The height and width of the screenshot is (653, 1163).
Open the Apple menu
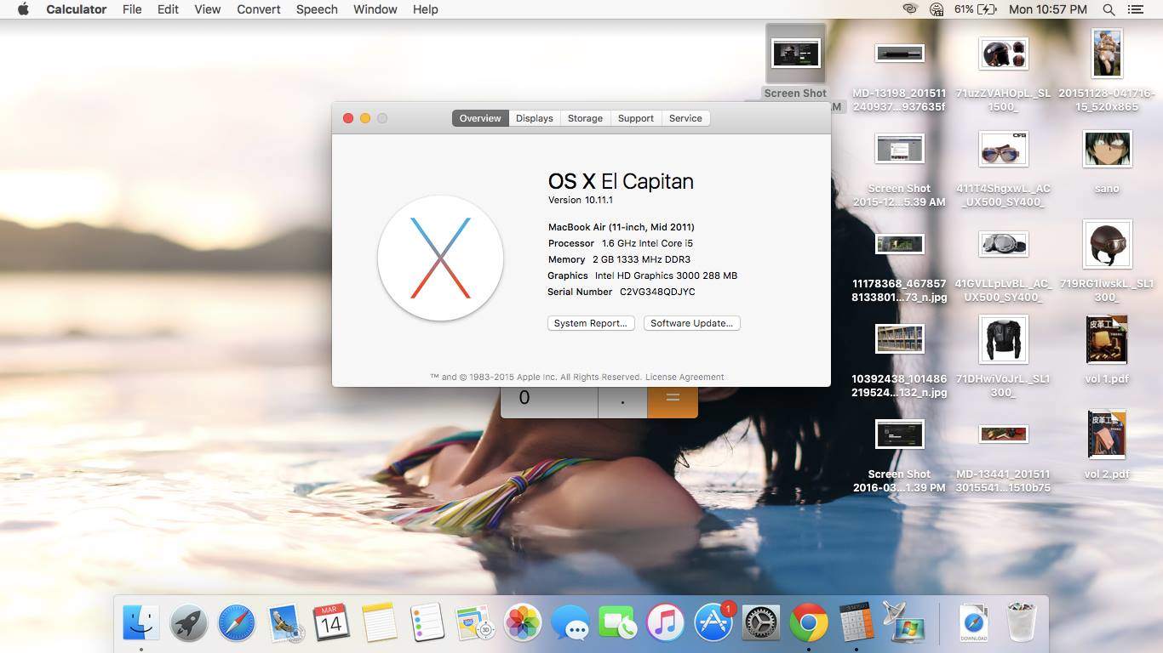(x=23, y=9)
